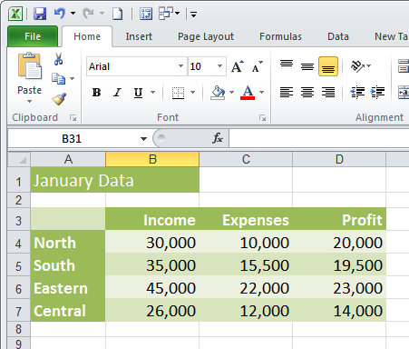Screen dimensions: 409x349
Task: Select the North row label cell
Action: coord(68,242)
